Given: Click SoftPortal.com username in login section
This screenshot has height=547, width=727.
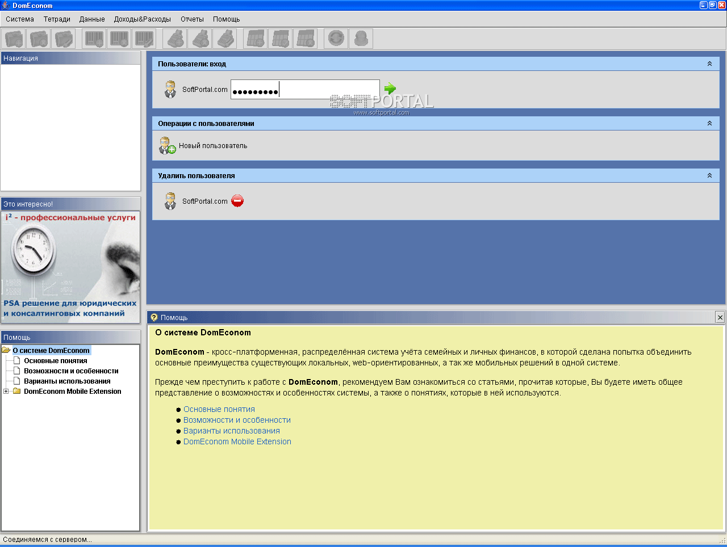Looking at the screenshot, I should pyautogui.click(x=205, y=90).
